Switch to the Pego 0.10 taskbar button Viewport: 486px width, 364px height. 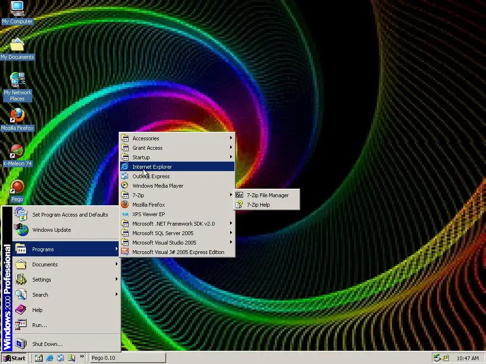click(x=127, y=358)
